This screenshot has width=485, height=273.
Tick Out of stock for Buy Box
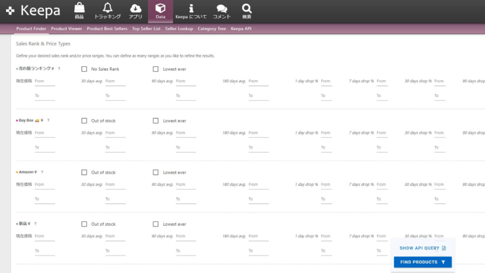[84, 121]
